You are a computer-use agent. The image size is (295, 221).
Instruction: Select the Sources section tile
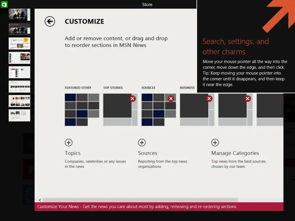coord(159,110)
